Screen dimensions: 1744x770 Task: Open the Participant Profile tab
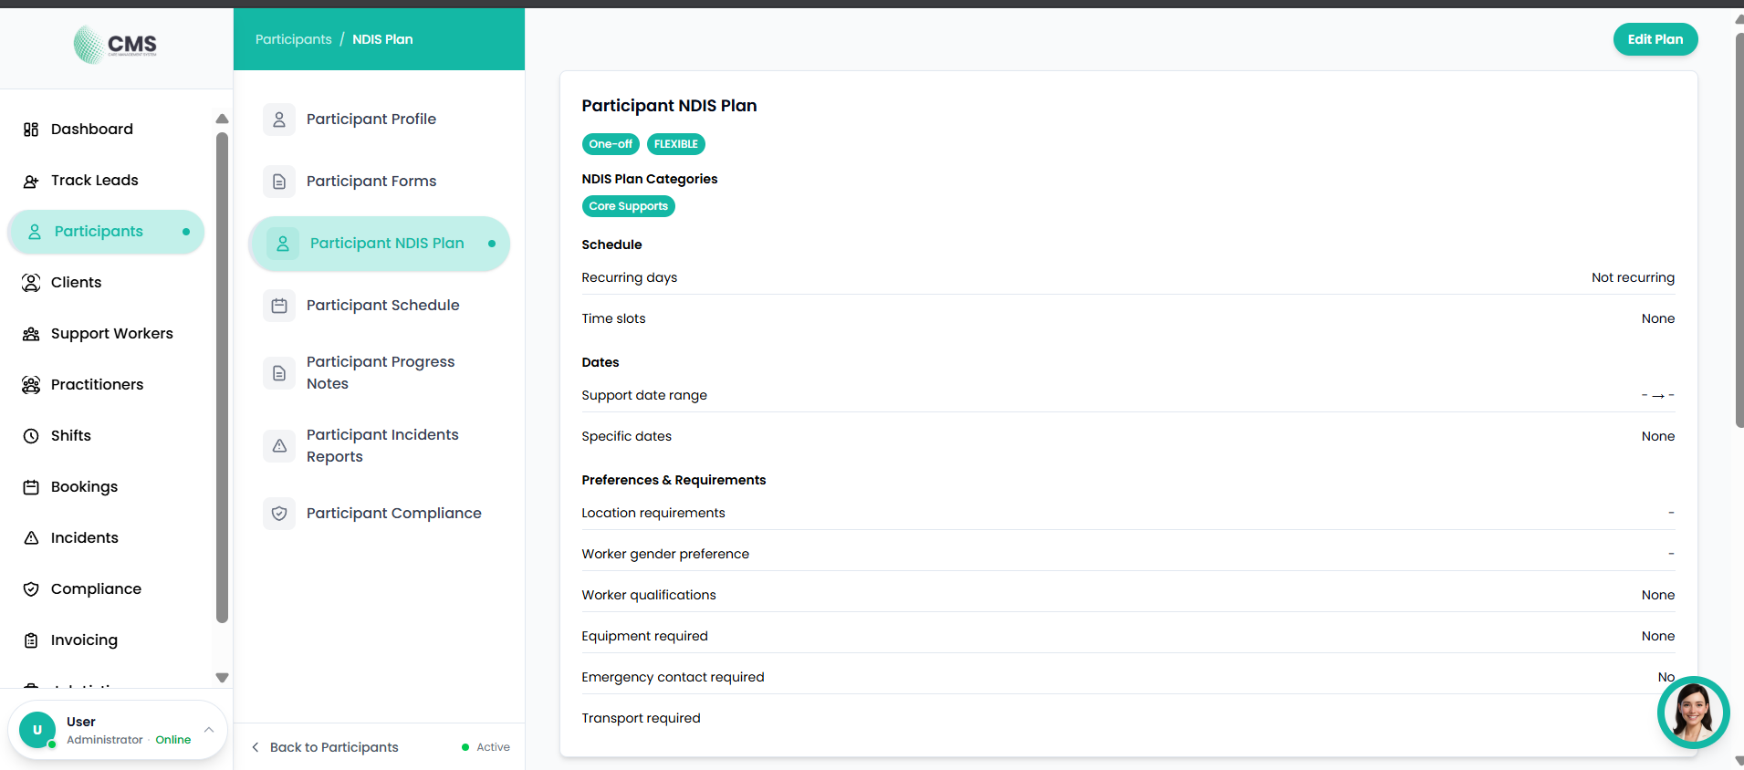pyautogui.click(x=379, y=120)
